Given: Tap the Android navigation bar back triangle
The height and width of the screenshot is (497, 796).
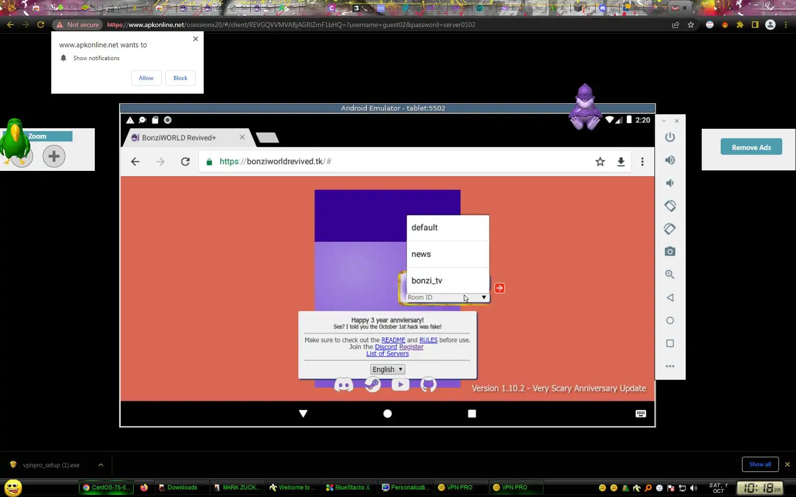Looking at the screenshot, I should click(x=303, y=414).
